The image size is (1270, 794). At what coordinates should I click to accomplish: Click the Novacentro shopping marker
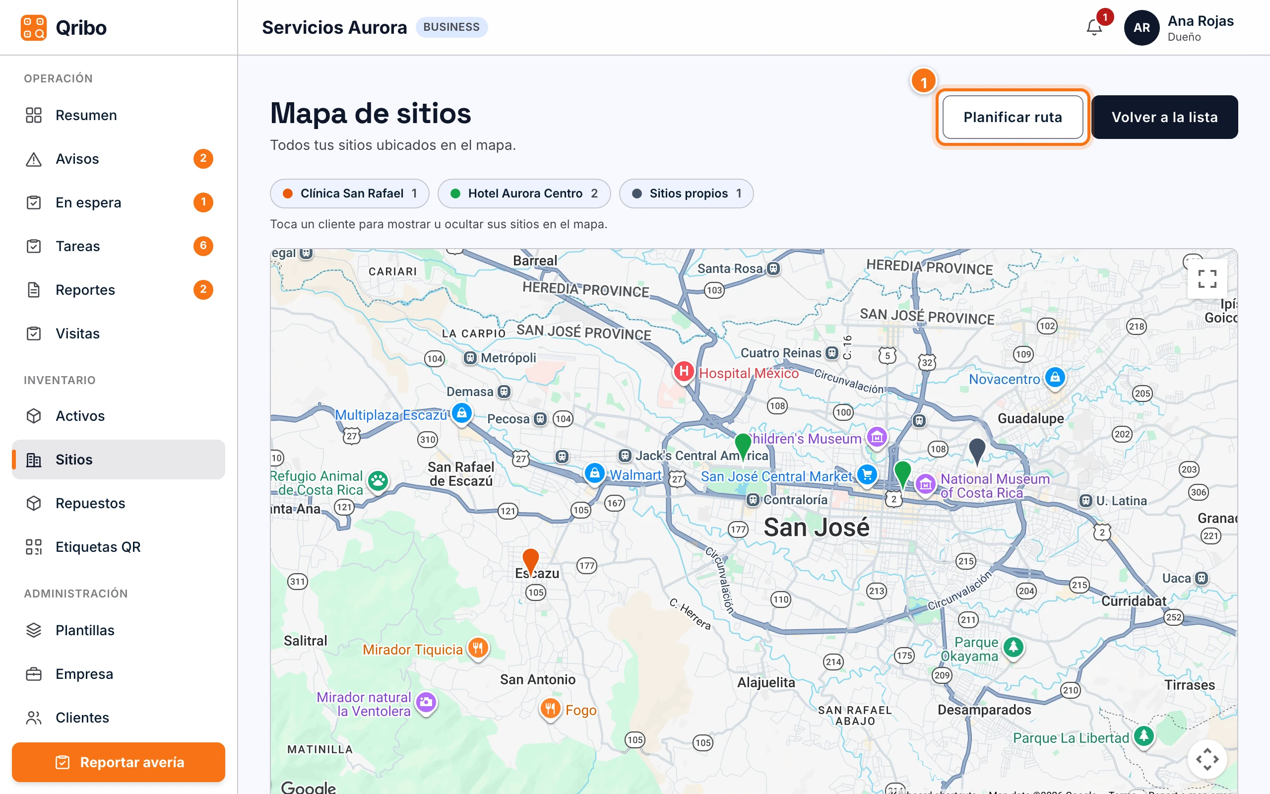1055,378
